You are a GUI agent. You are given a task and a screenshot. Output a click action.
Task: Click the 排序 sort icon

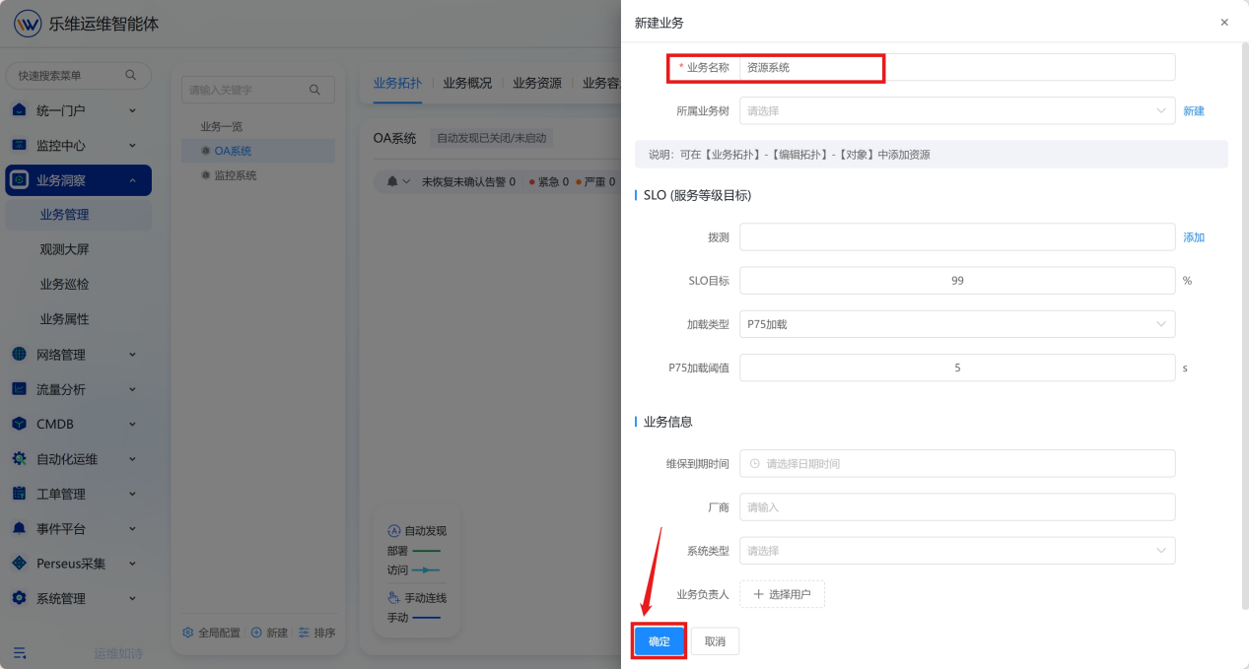305,633
